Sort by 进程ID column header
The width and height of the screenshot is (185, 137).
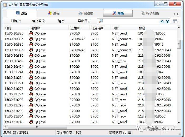click(79, 28)
